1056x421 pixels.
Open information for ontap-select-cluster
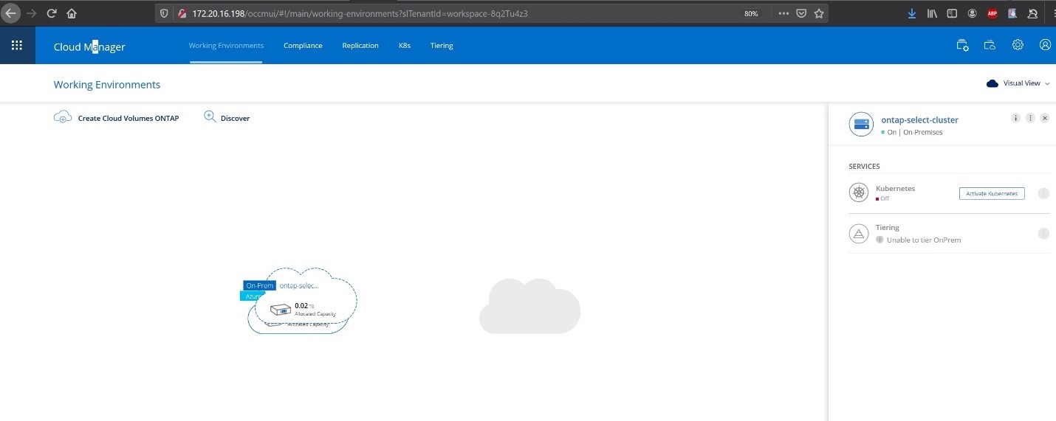point(1016,118)
